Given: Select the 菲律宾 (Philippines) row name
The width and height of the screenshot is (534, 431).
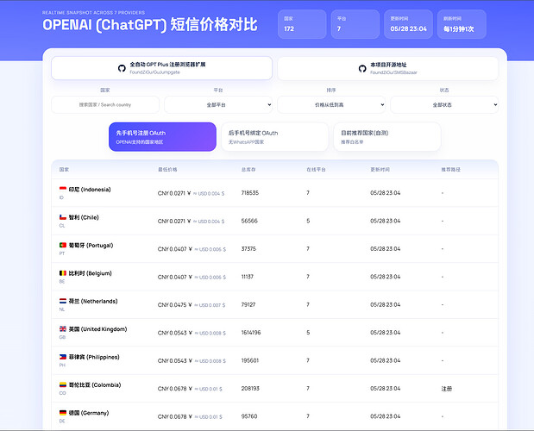Looking at the screenshot, I should (x=94, y=357).
